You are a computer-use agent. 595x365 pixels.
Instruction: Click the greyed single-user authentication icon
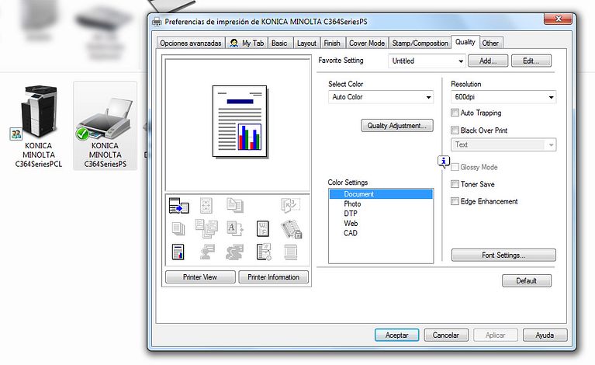pyautogui.click(x=207, y=252)
